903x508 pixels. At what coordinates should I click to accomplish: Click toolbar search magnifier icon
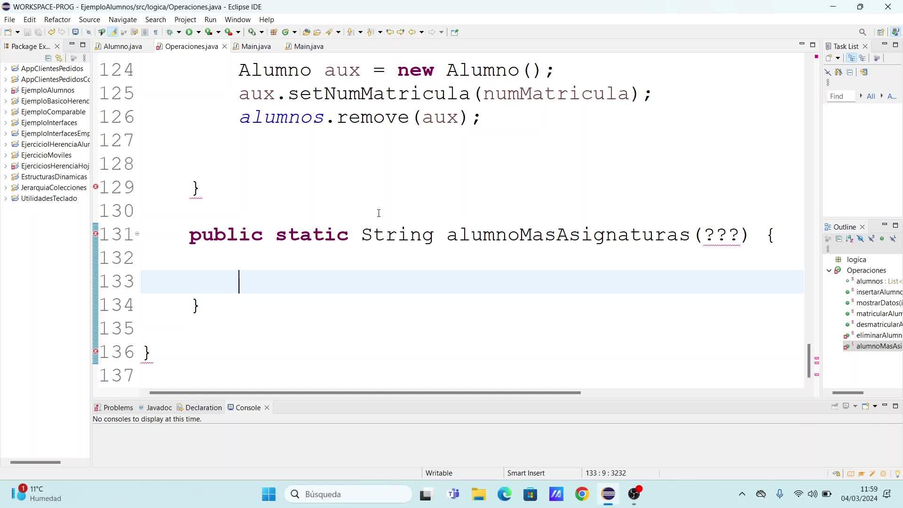[x=863, y=32]
